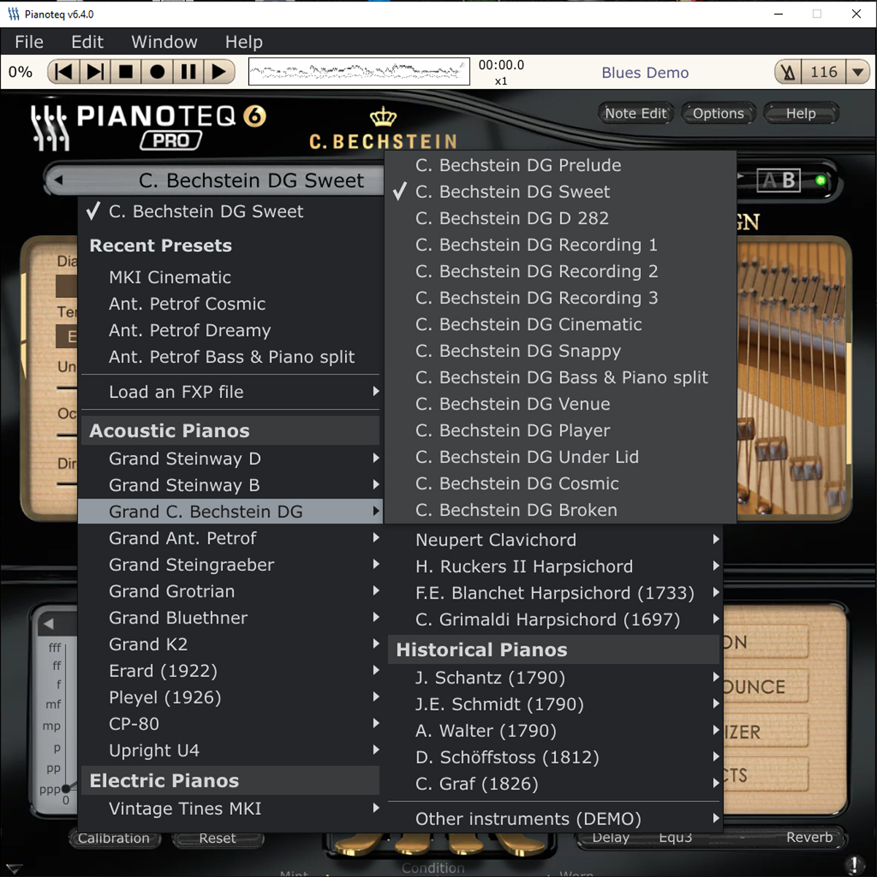Open the Window menu

coord(164,42)
